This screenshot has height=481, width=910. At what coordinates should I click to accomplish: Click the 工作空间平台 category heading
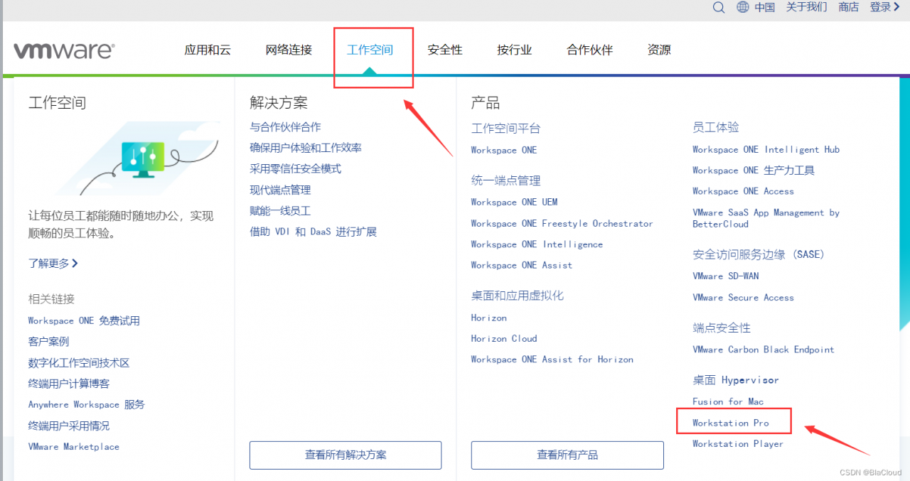coord(505,129)
